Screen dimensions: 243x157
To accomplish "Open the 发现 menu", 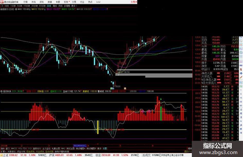I will coord(66,2).
